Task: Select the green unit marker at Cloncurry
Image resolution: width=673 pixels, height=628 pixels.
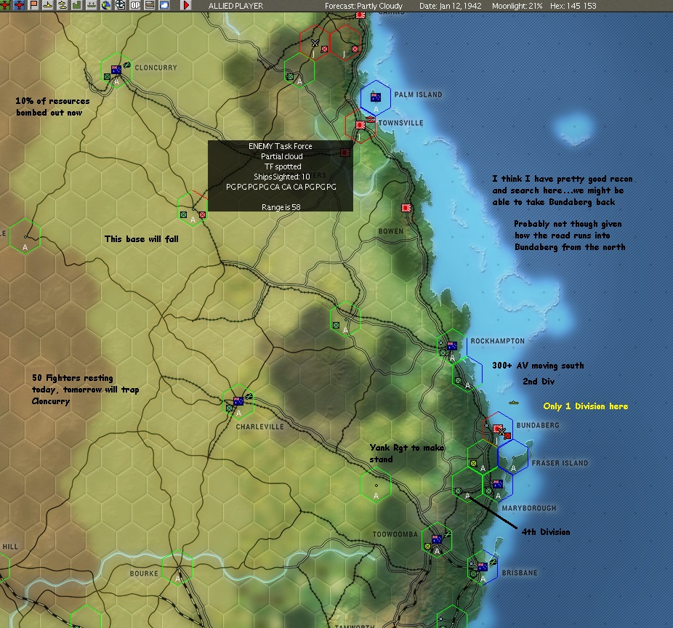Action: pyautogui.click(x=107, y=77)
